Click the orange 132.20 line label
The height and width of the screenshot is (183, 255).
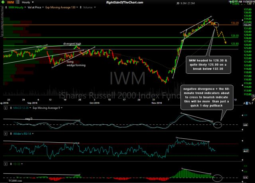(x=235, y=23)
